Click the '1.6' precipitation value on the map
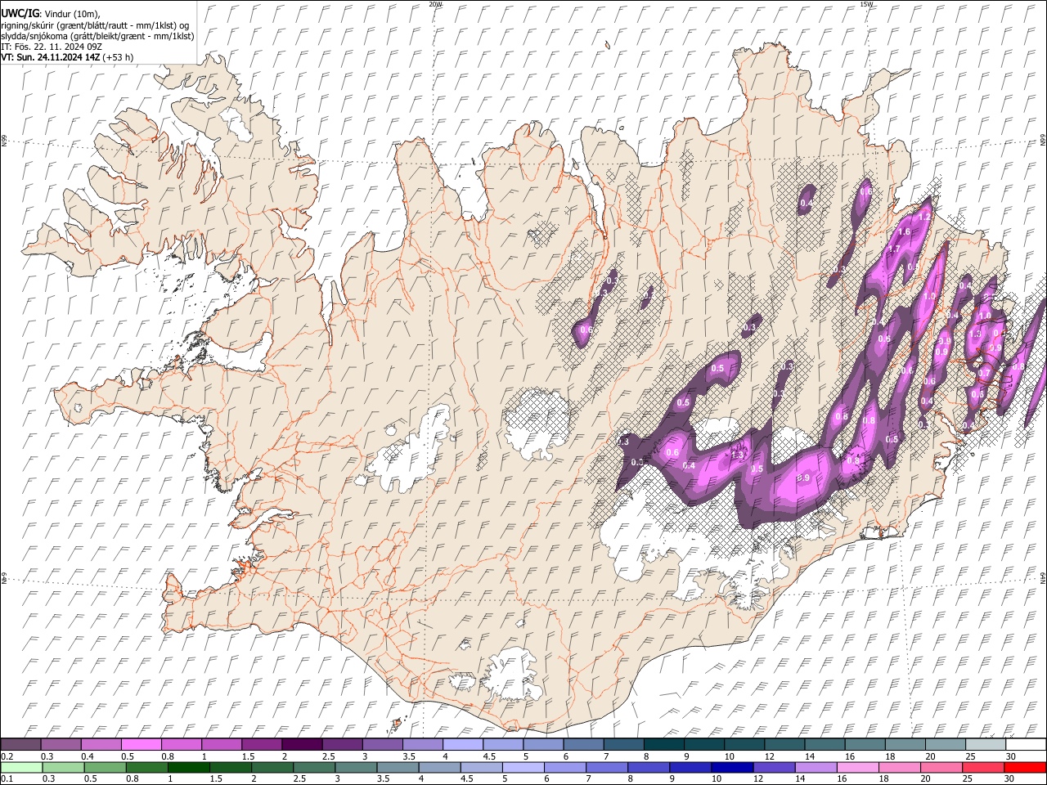 (x=905, y=232)
